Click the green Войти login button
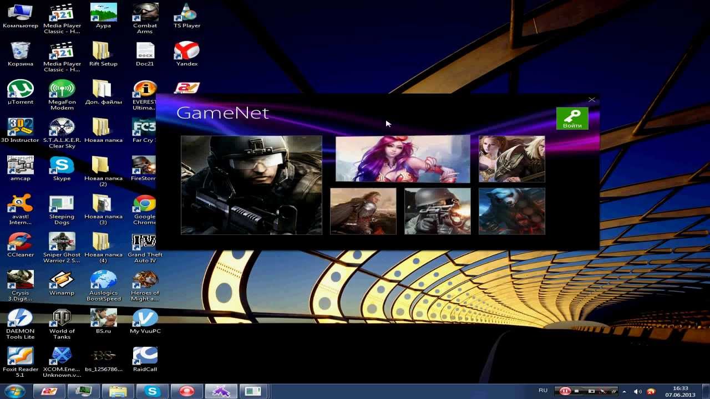Screen dimensions: 710x399 pos(572,119)
